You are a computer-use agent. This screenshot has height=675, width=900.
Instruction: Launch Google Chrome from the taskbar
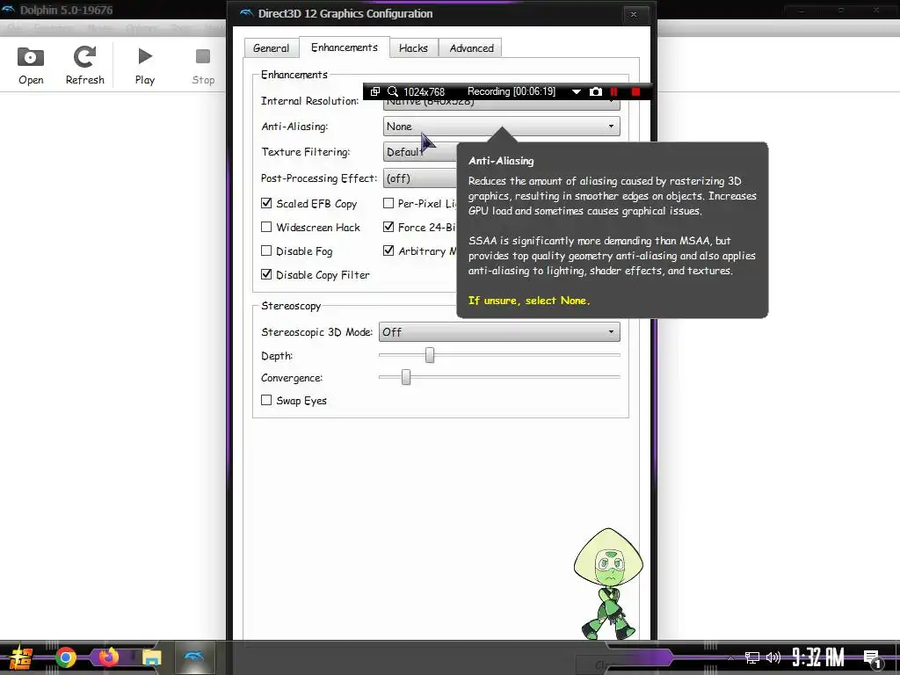point(65,657)
